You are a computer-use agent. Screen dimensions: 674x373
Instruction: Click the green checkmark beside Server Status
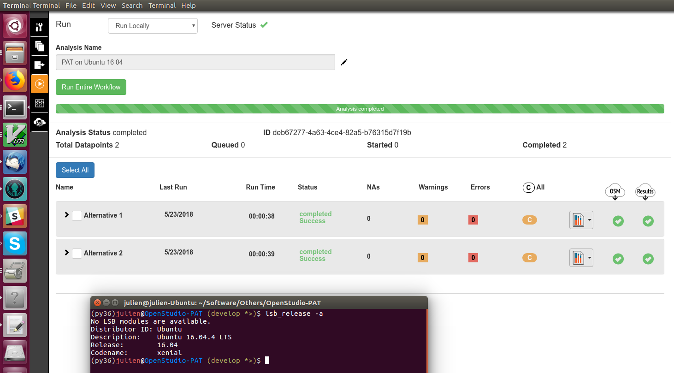[264, 24]
